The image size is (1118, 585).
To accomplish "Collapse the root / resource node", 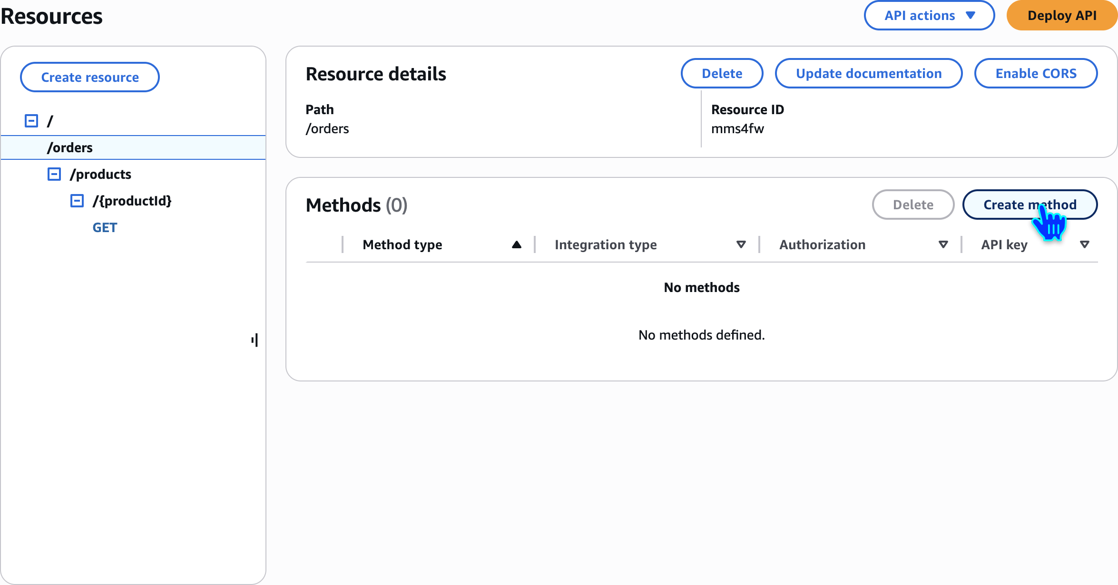I will tap(31, 121).
